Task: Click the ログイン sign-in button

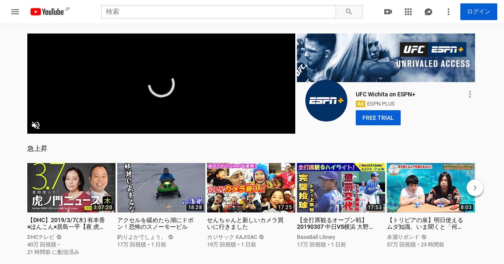Action: pyautogui.click(x=479, y=12)
